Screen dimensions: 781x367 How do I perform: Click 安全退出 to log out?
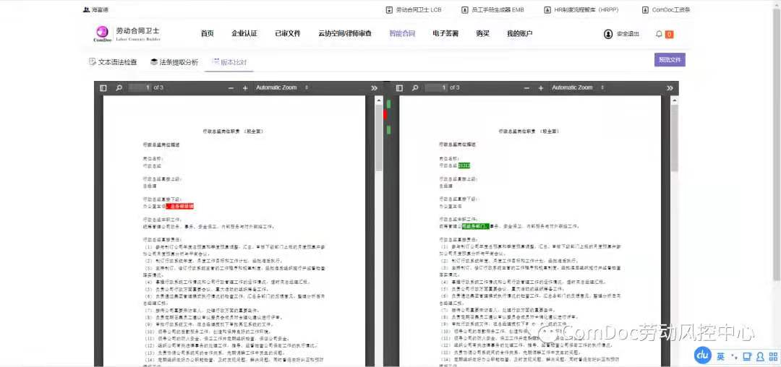(622, 34)
